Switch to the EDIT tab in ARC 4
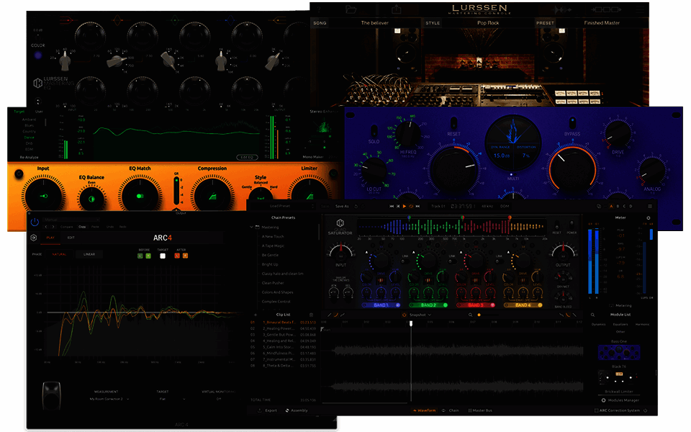691x432 pixels. coord(71,236)
